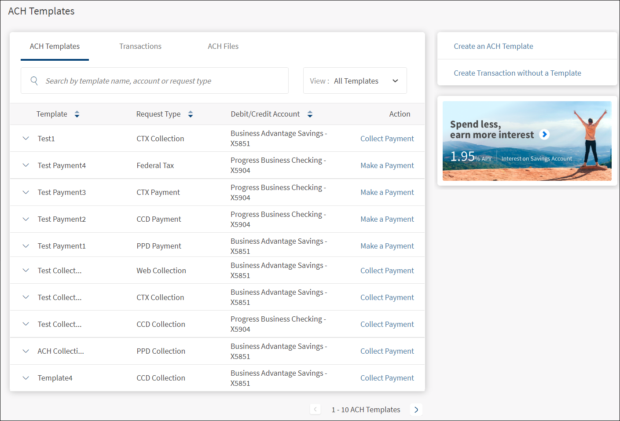Expand the Test Payment4 row chevron
Image resolution: width=620 pixels, height=421 pixels.
[x=26, y=165]
